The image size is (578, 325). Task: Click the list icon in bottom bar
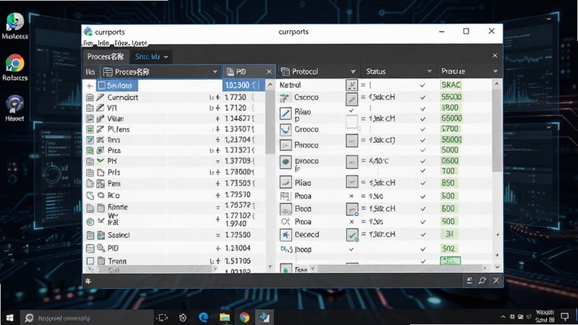click(469, 281)
